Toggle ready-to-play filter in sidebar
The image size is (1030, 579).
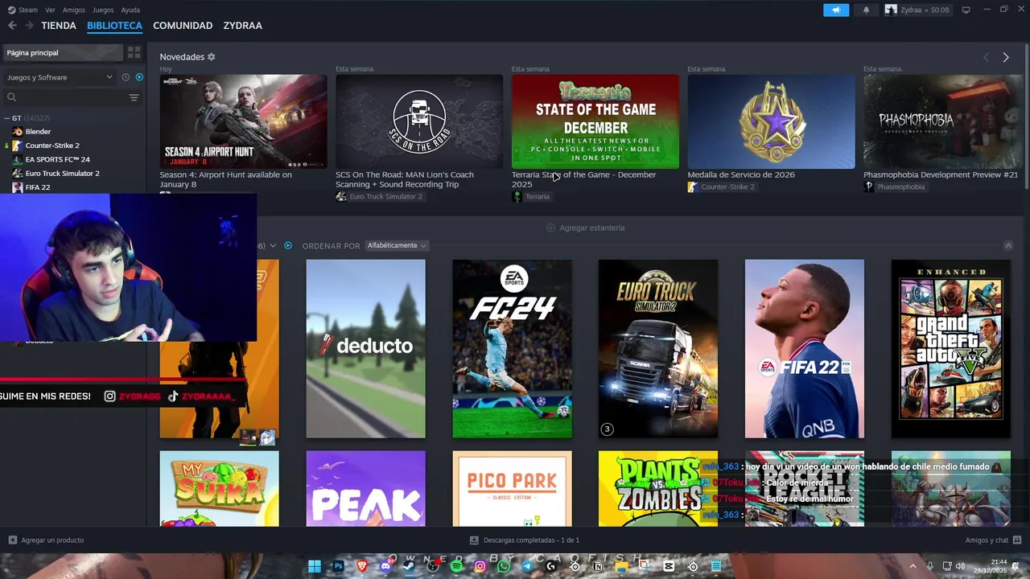tap(139, 77)
